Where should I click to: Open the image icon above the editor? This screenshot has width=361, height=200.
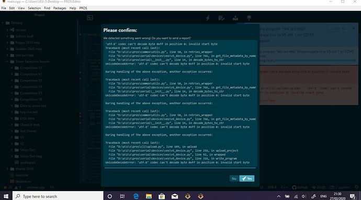point(90,18)
